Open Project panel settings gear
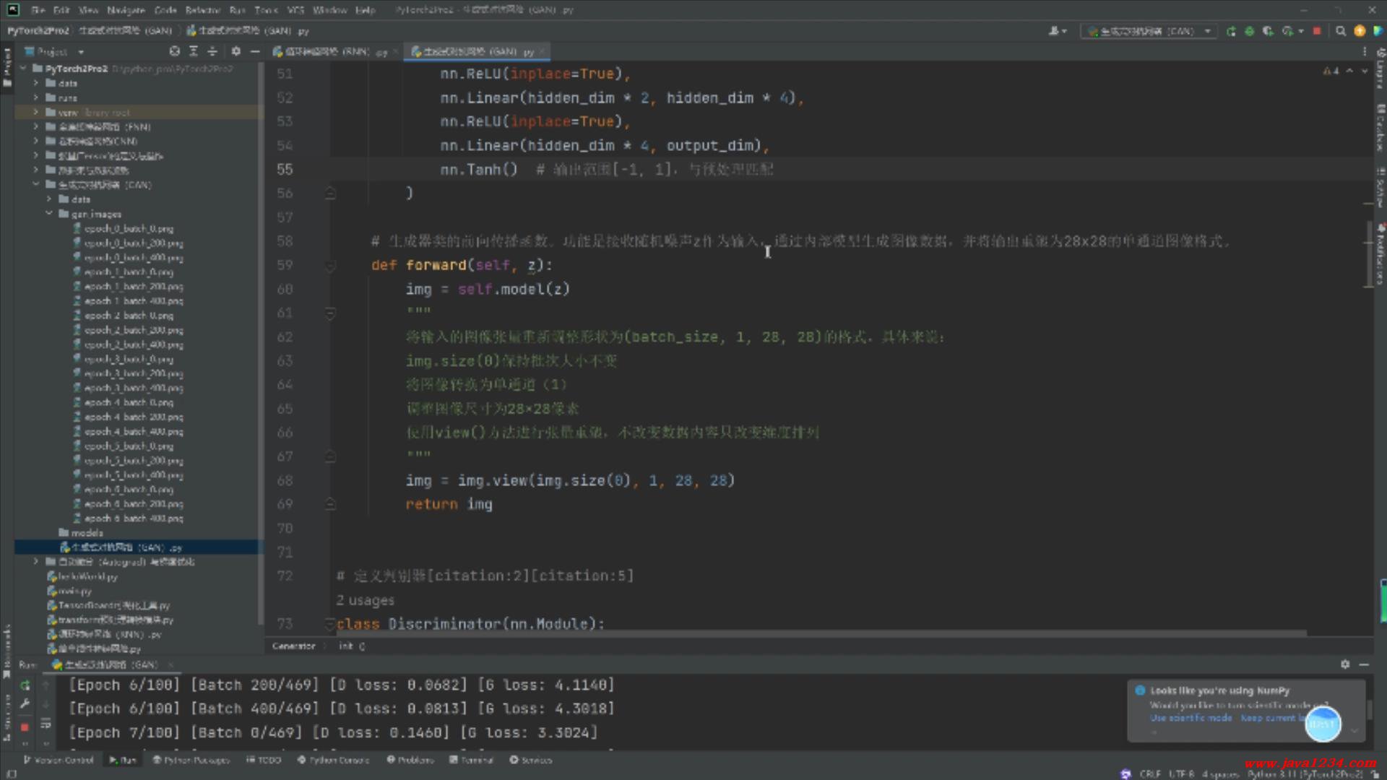This screenshot has width=1387, height=780. tap(236, 51)
